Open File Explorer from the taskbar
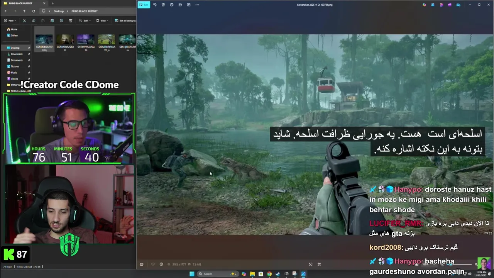Screen dimensions: 494x278 [252, 274]
